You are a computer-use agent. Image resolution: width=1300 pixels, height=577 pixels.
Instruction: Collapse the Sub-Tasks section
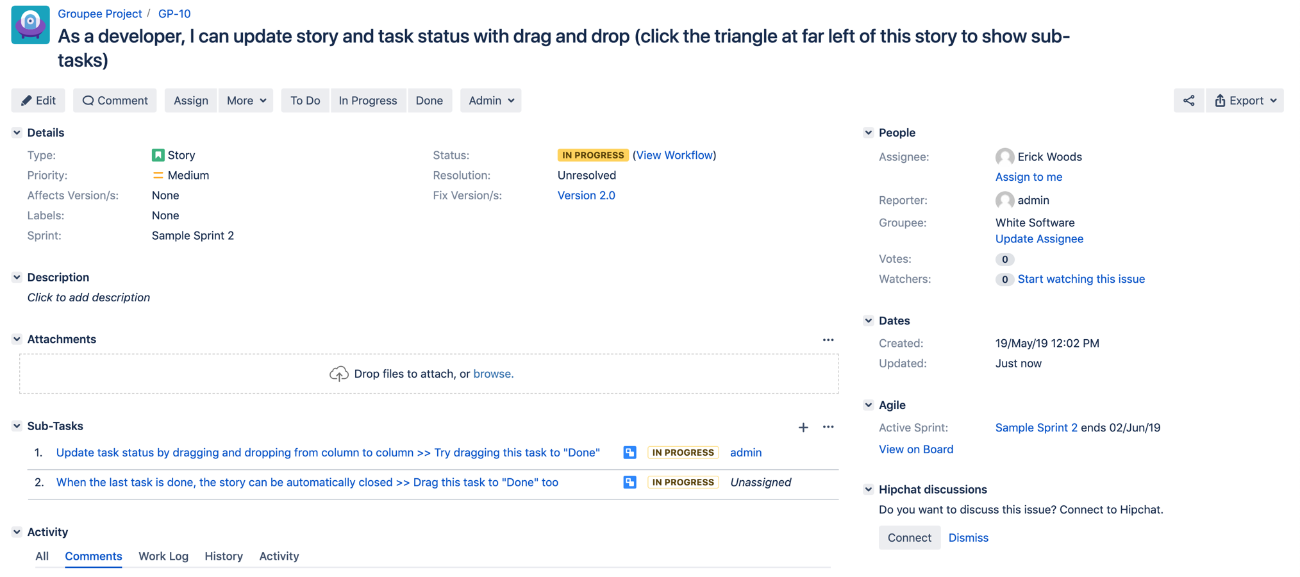tap(17, 426)
